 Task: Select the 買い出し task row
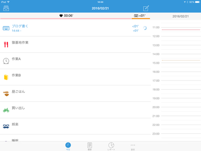[x=75, y=110]
